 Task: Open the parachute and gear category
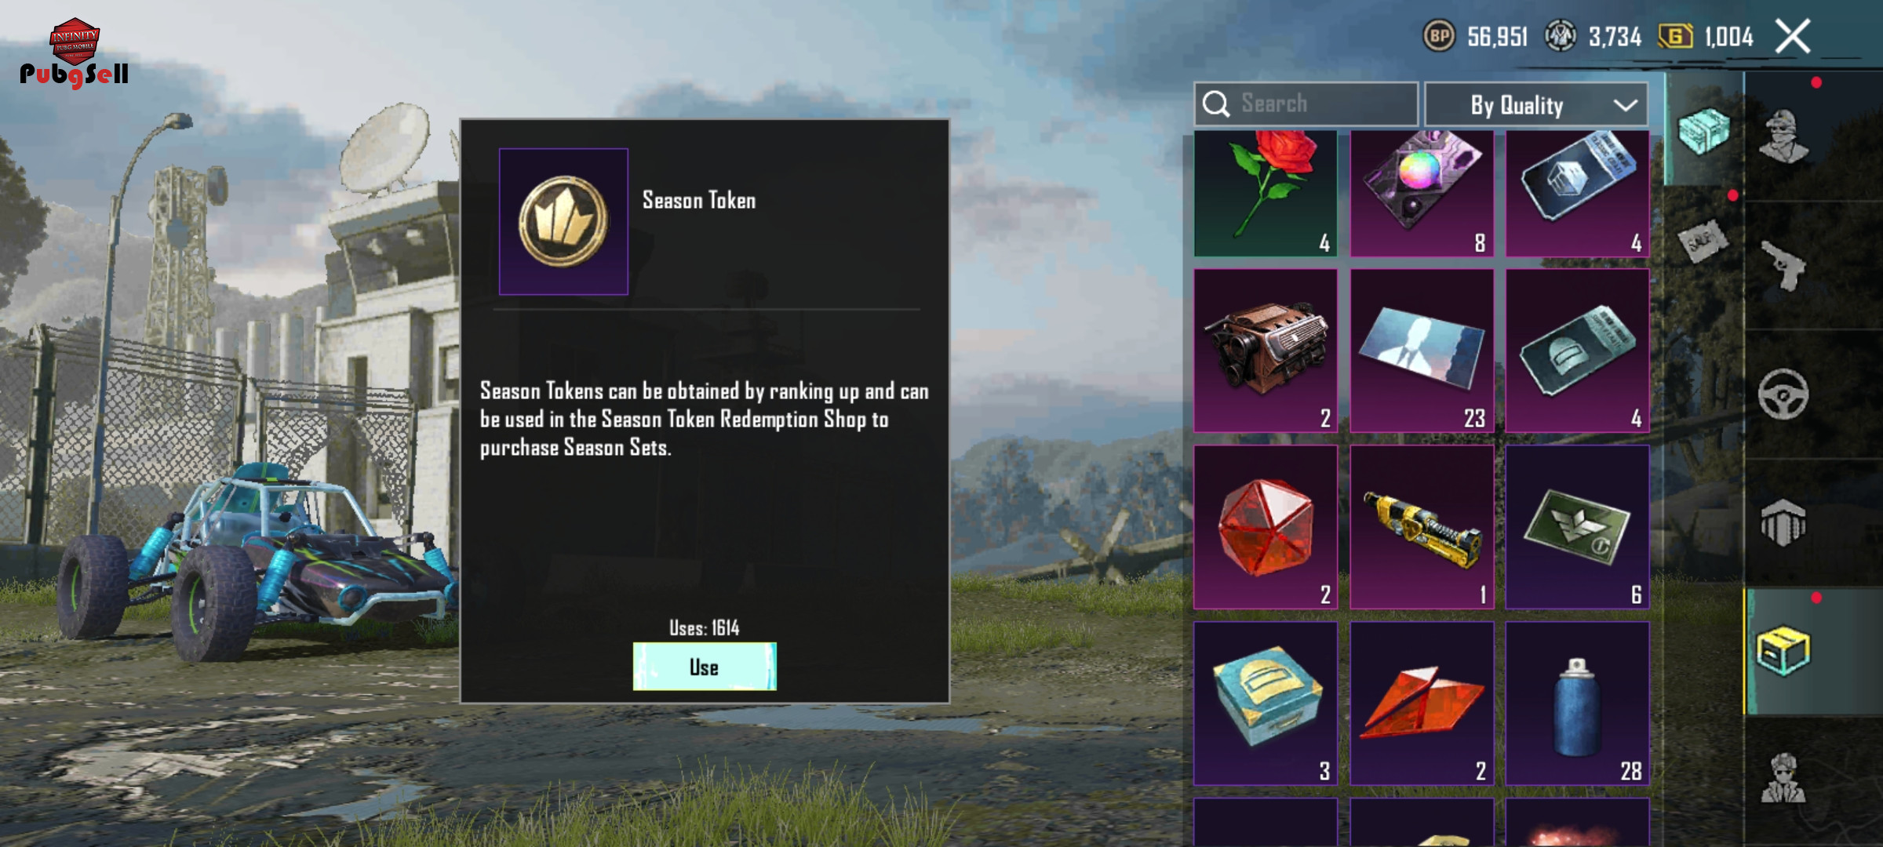click(x=1783, y=522)
